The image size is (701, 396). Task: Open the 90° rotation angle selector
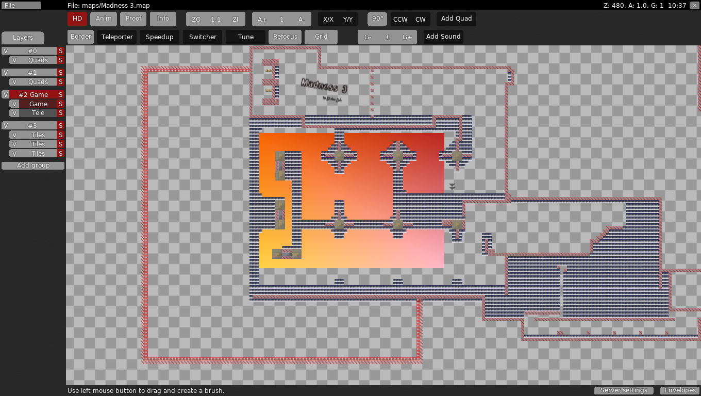tap(378, 19)
